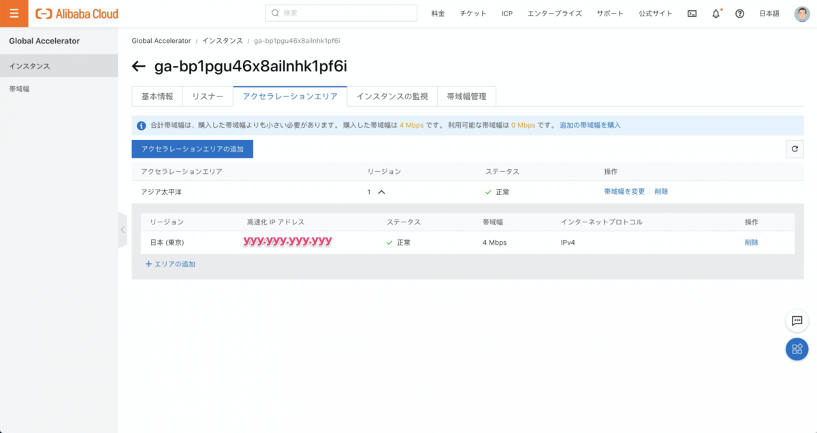This screenshot has width=817, height=433.
Task: Click the user avatar icon
Action: [801, 14]
